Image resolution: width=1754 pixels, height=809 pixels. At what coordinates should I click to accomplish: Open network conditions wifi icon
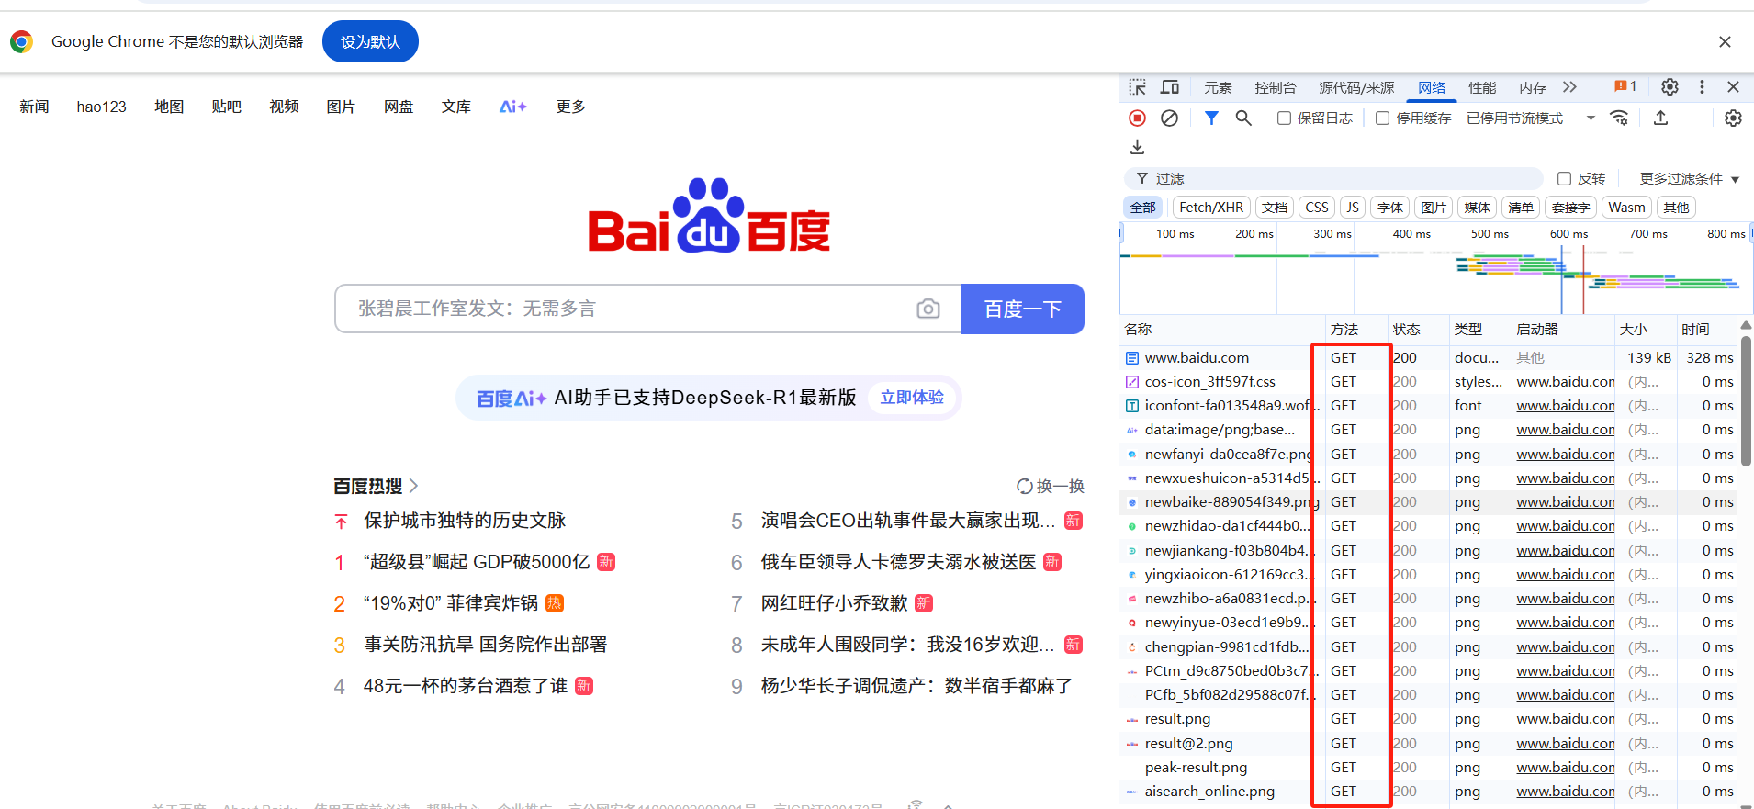[1620, 118]
